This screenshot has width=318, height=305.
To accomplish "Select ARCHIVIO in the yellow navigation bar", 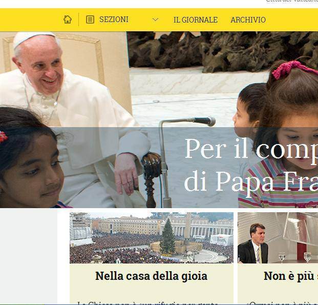I will coord(248,20).
